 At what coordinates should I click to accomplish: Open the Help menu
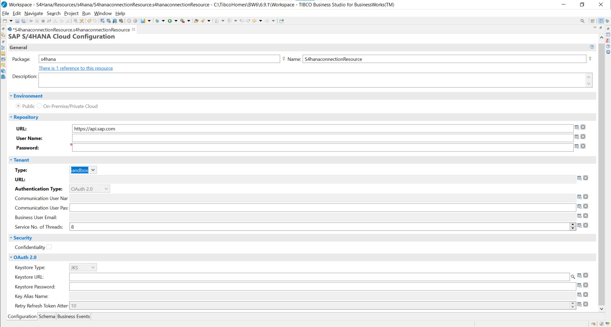coord(120,13)
